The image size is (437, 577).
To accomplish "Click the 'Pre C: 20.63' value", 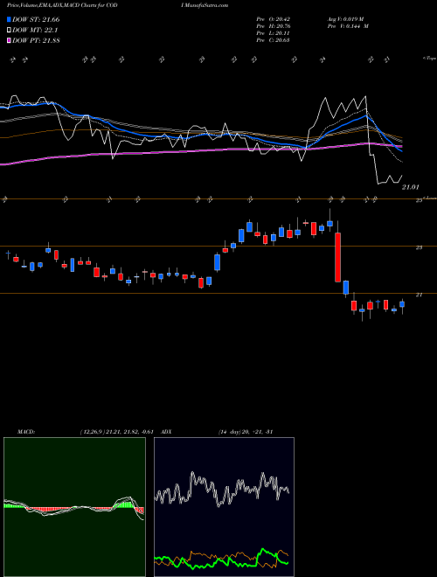I will tap(274, 40).
